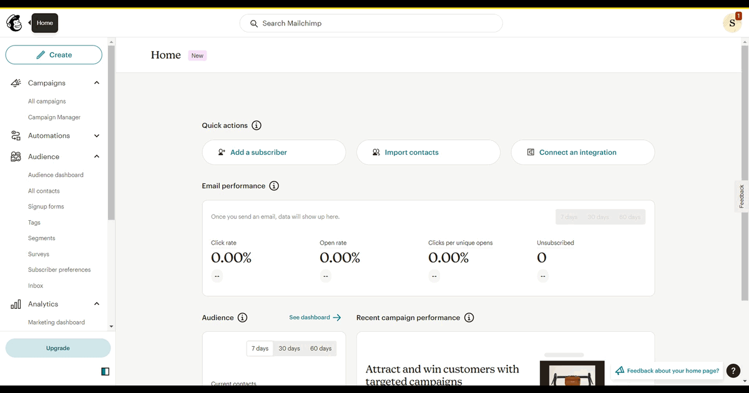Open the vertical Feedback side tab
The image size is (749, 393).
pyautogui.click(x=742, y=196)
